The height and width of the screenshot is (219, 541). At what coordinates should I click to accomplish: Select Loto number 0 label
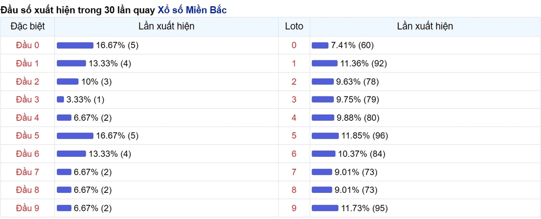coord(294,45)
